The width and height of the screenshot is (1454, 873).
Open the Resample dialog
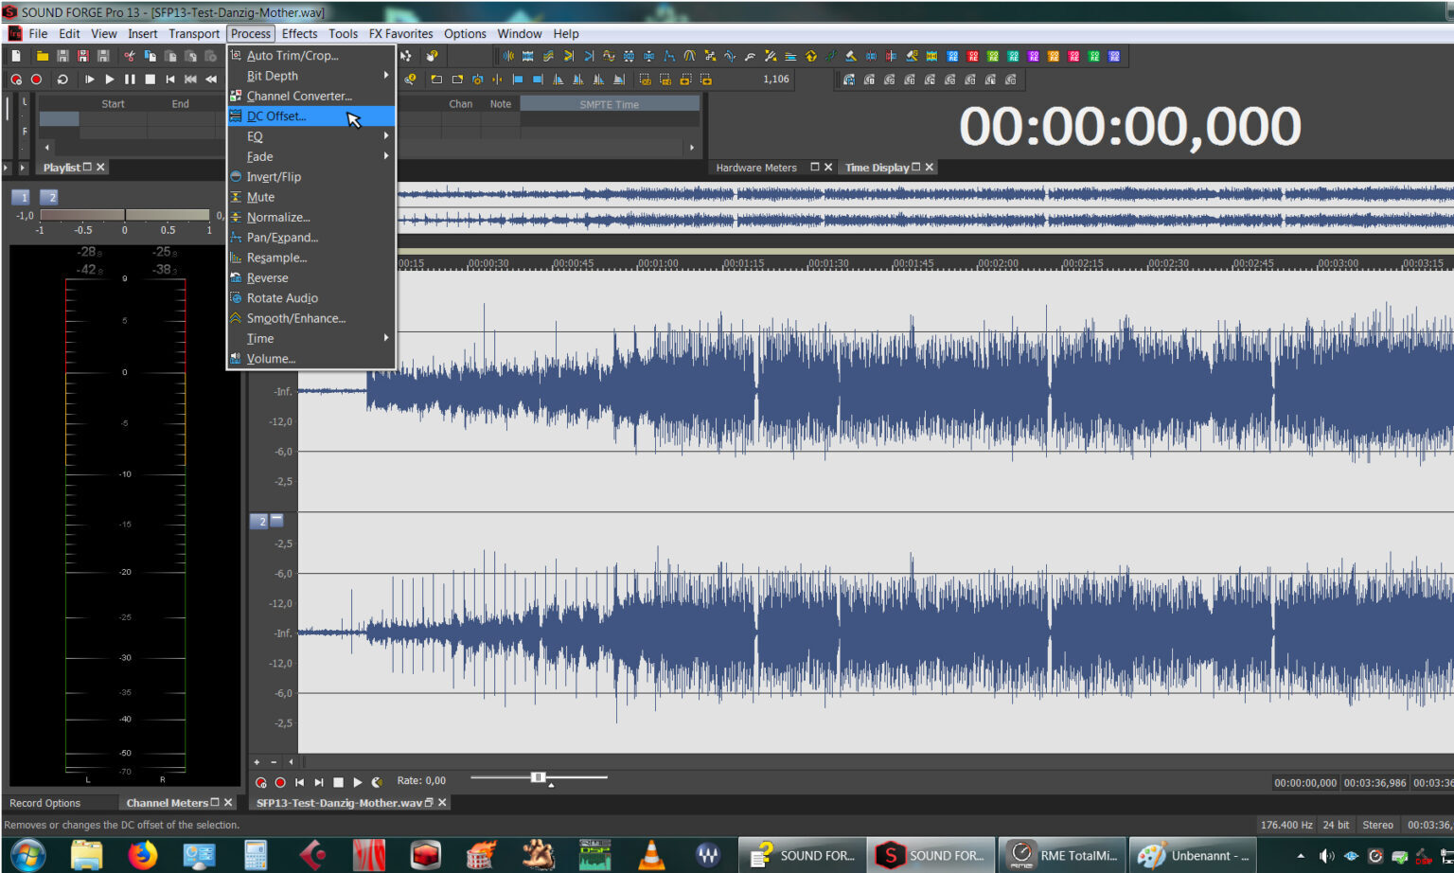pyautogui.click(x=310, y=258)
